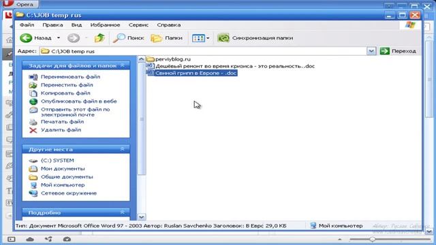Select Дешёвый ремонт во время кризиса document
The width and height of the screenshot is (436, 245).
click(235, 66)
